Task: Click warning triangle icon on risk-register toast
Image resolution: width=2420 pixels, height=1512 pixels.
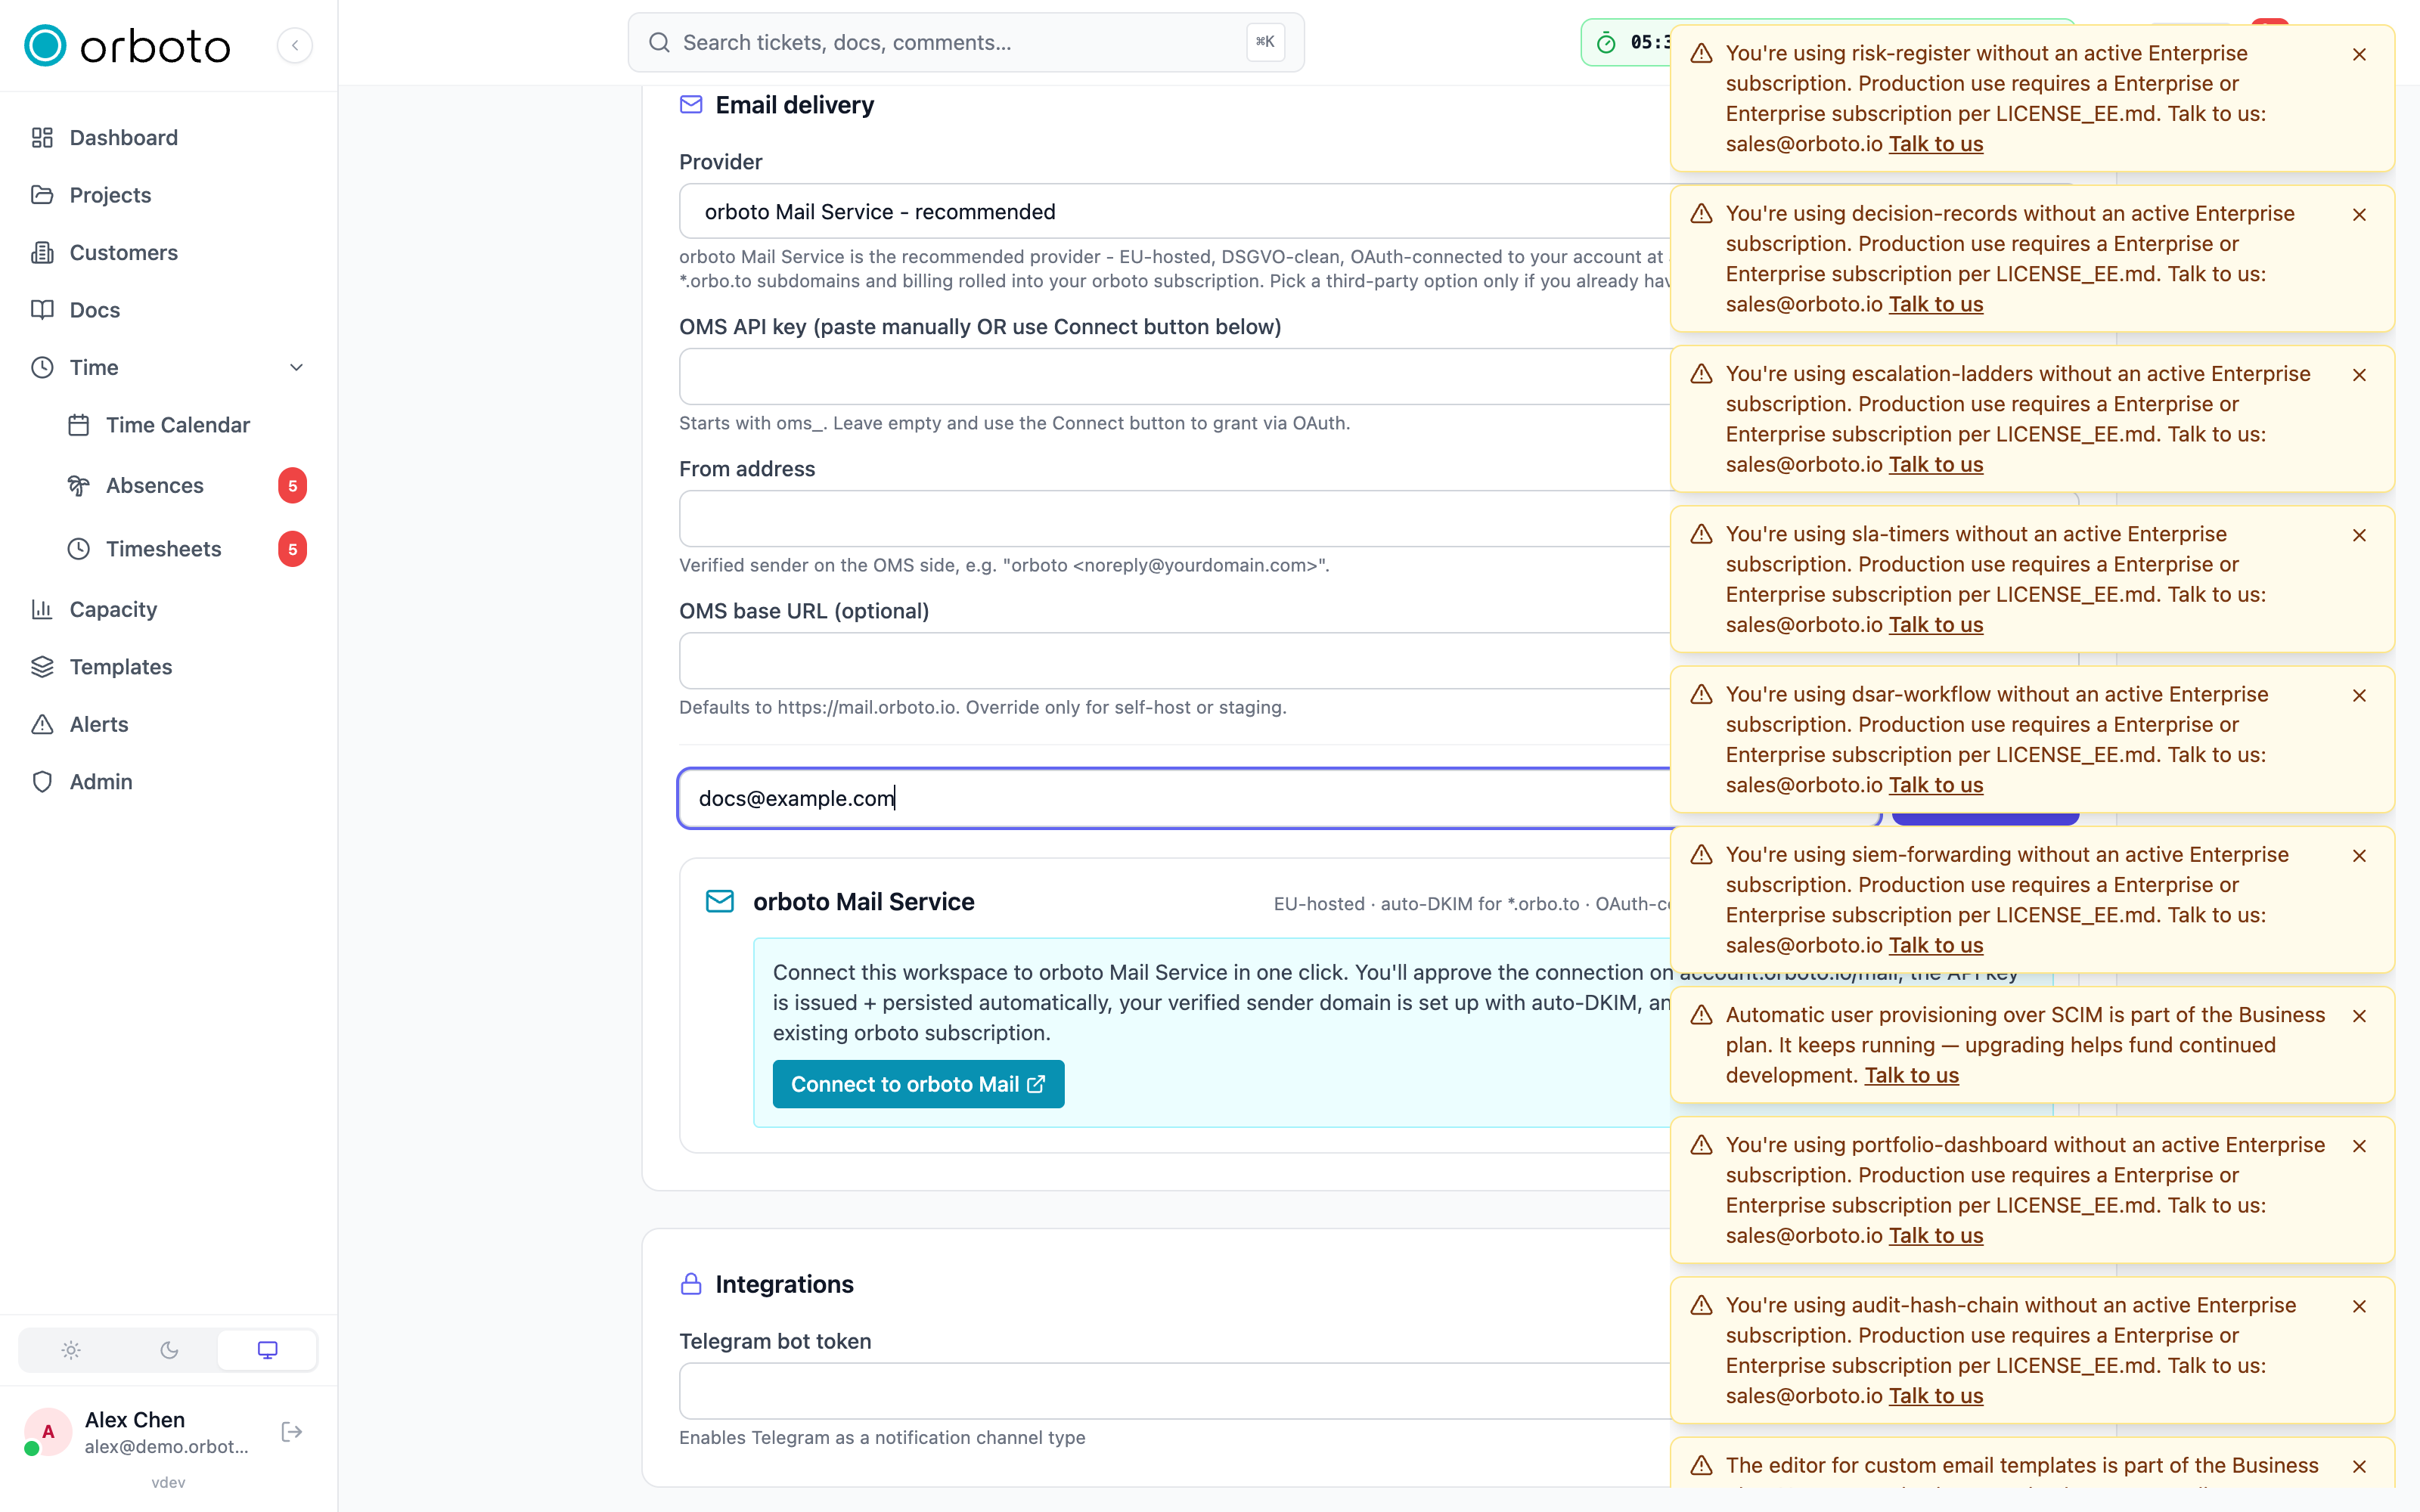Action: tap(1701, 54)
